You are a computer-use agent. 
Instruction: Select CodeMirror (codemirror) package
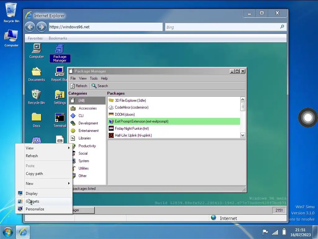coord(174,107)
